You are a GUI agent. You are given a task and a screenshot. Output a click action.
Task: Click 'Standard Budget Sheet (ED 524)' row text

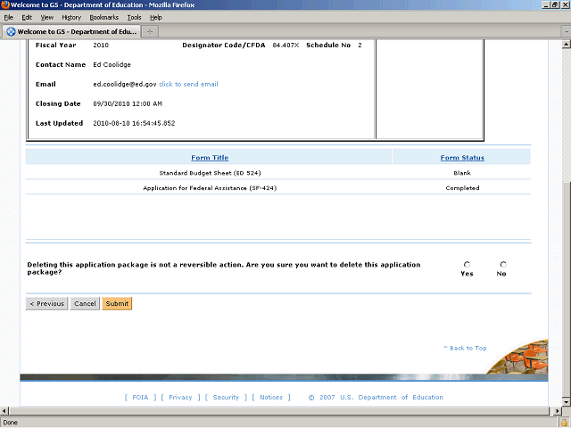click(210, 173)
